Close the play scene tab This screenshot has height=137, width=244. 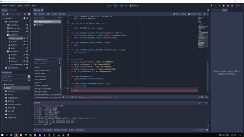point(42,10)
